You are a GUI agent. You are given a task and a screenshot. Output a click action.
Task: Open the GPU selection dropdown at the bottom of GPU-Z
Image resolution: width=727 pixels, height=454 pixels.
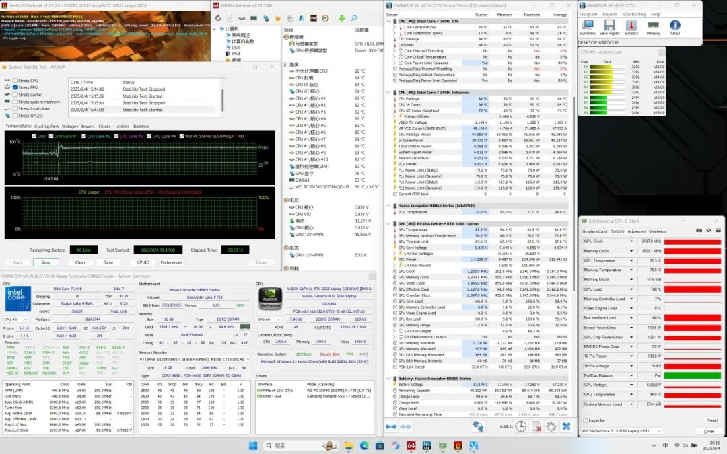click(x=621, y=431)
